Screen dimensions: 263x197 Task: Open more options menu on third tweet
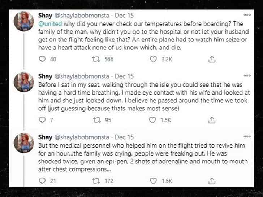(x=247, y=136)
